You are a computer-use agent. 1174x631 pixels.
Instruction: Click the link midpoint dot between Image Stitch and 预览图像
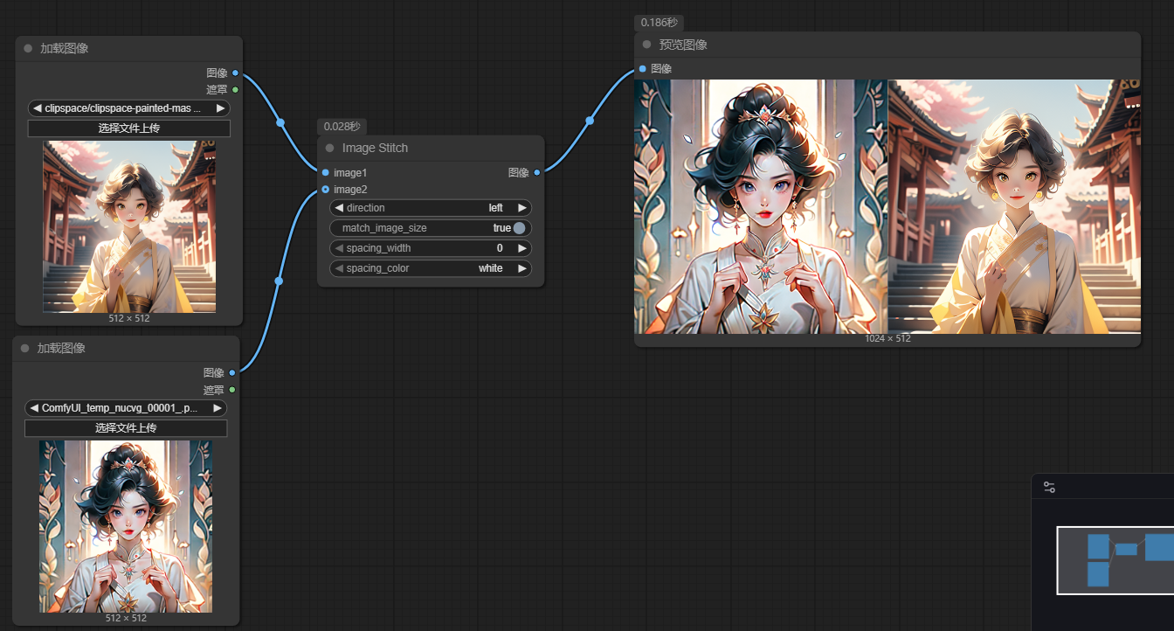pyautogui.click(x=590, y=121)
